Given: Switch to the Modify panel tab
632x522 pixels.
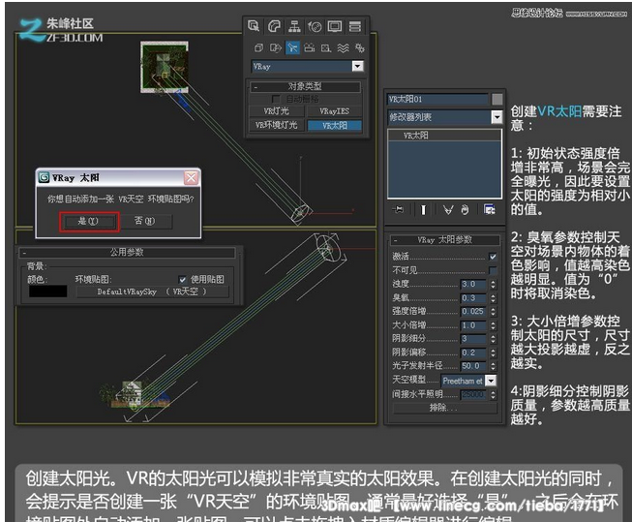Looking at the screenshot, I should point(274,26).
